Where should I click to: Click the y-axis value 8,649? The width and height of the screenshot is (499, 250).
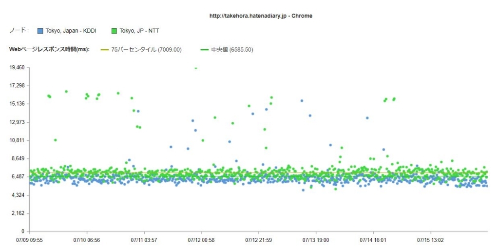coord(19,158)
